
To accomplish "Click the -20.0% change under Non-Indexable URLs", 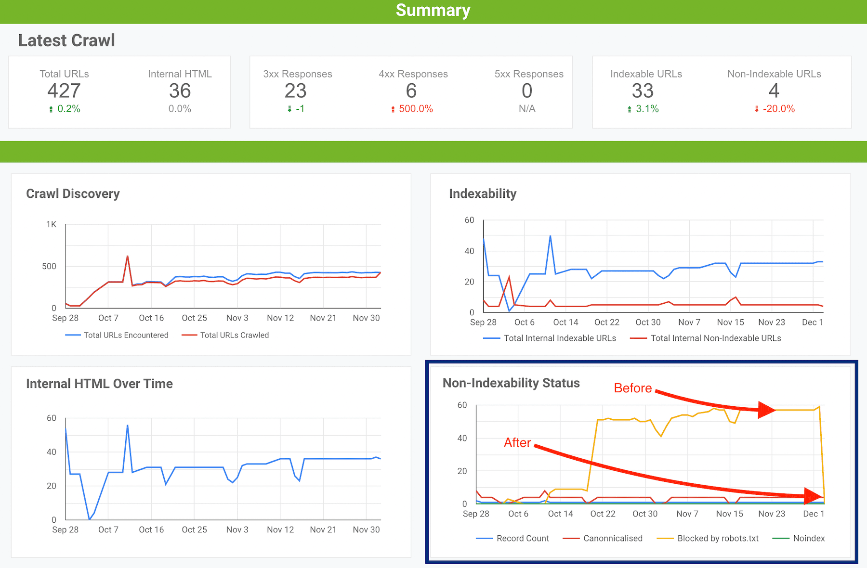I will pyautogui.click(x=779, y=109).
